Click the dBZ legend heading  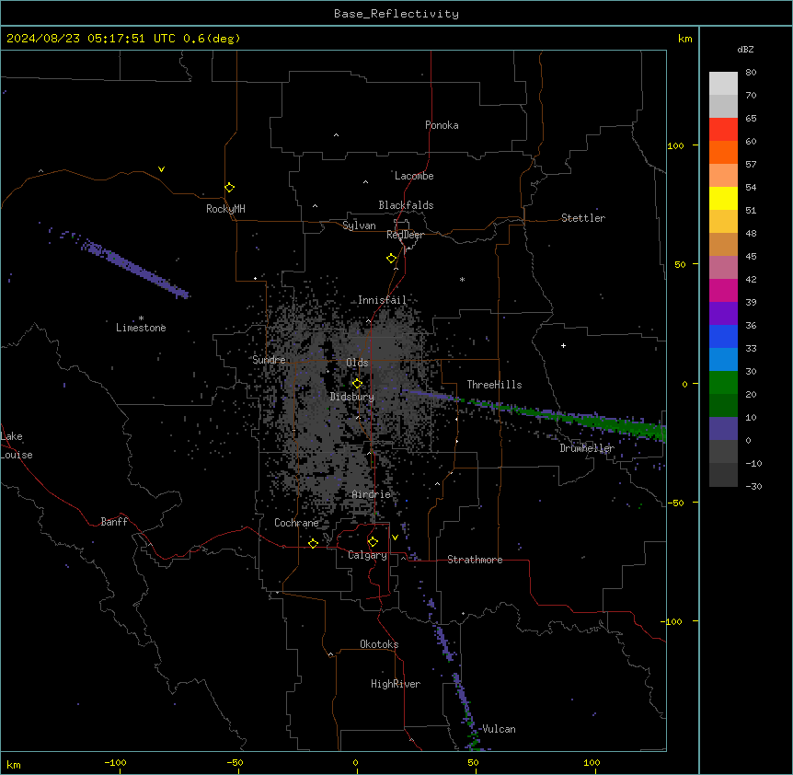(745, 49)
